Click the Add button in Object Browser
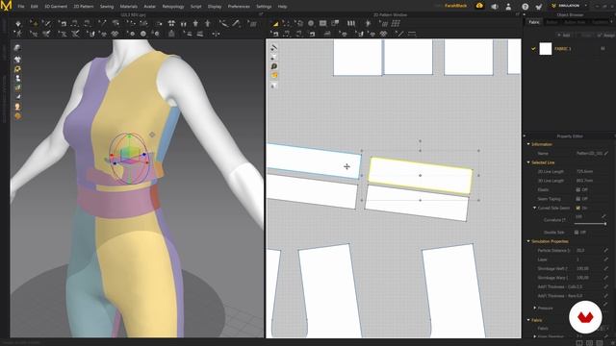 click(564, 36)
